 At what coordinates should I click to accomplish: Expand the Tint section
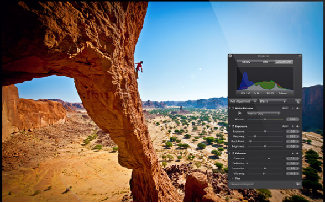[233, 178]
